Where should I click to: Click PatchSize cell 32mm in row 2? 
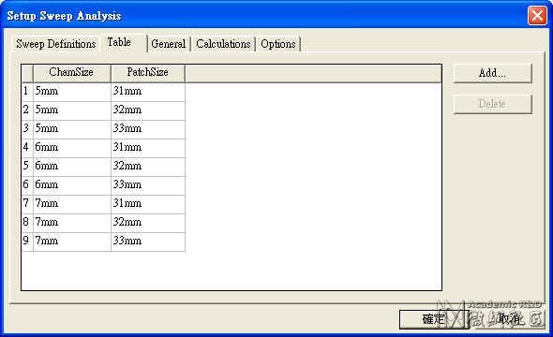point(148,110)
